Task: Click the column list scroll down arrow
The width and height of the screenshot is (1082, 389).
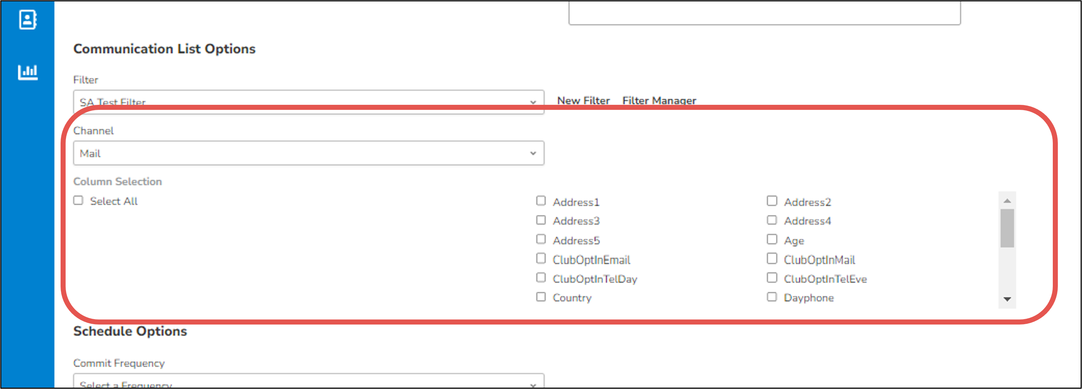Action: [x=1007, y=299]
